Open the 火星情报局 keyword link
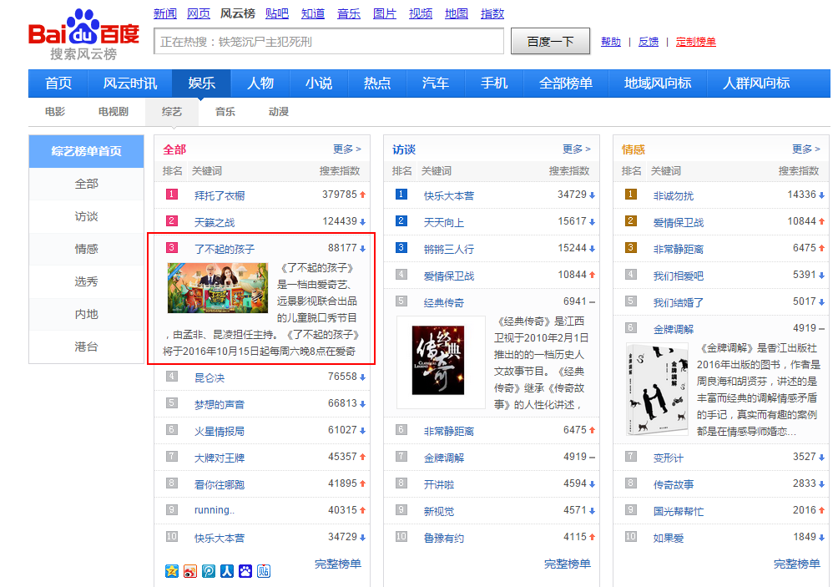The width and height of the screenshot is (838, 587). click(x=220, y=432)
